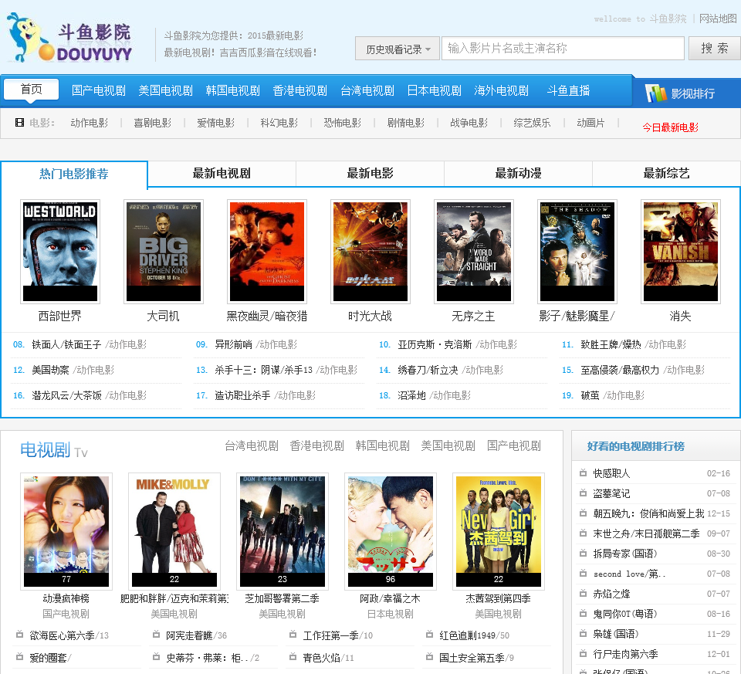The height and width of the screenshot is (674, 741).
Task: Click the TV icon beside 枭雄 (国语)
Action: [x=584, y=633]
